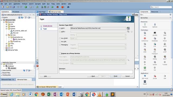Switch to the Start Page tab

[42, 12]
